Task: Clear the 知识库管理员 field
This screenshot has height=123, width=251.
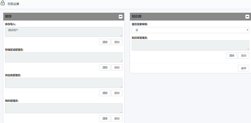Action: [231, 55]
